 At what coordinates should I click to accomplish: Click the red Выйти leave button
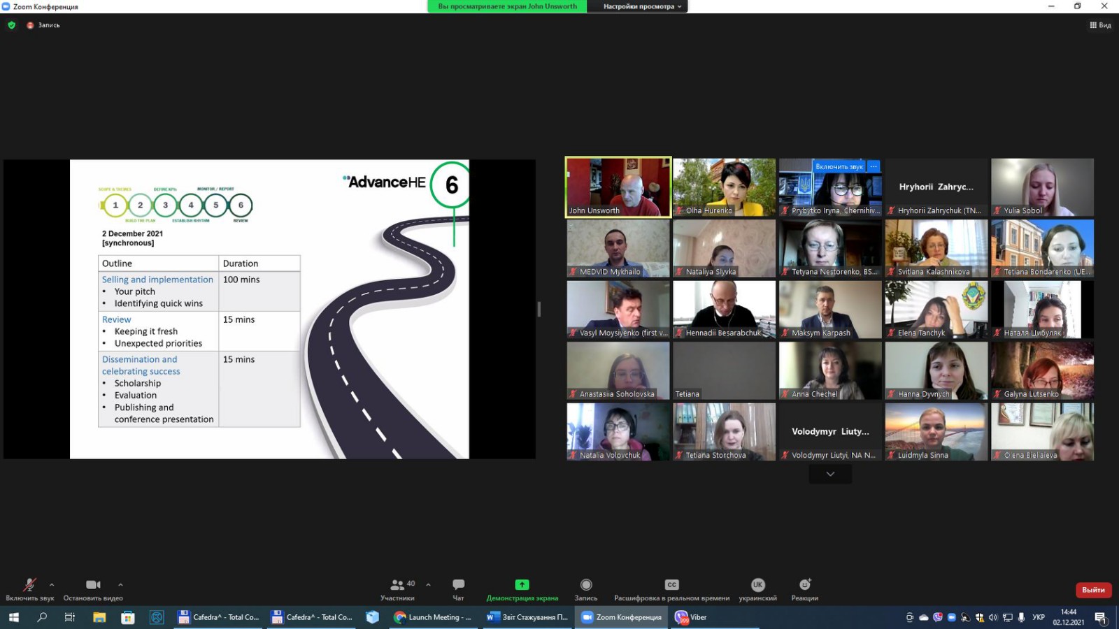(x=1093, y=590)
